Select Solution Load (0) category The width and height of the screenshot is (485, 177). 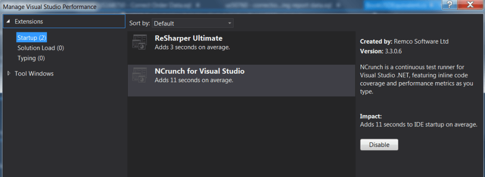coord(40,48)
